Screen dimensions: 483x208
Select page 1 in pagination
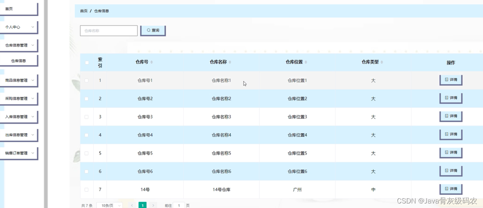tap(142, 205)
